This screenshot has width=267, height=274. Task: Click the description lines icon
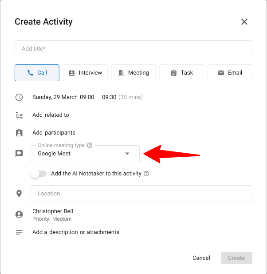click(19, 232)
